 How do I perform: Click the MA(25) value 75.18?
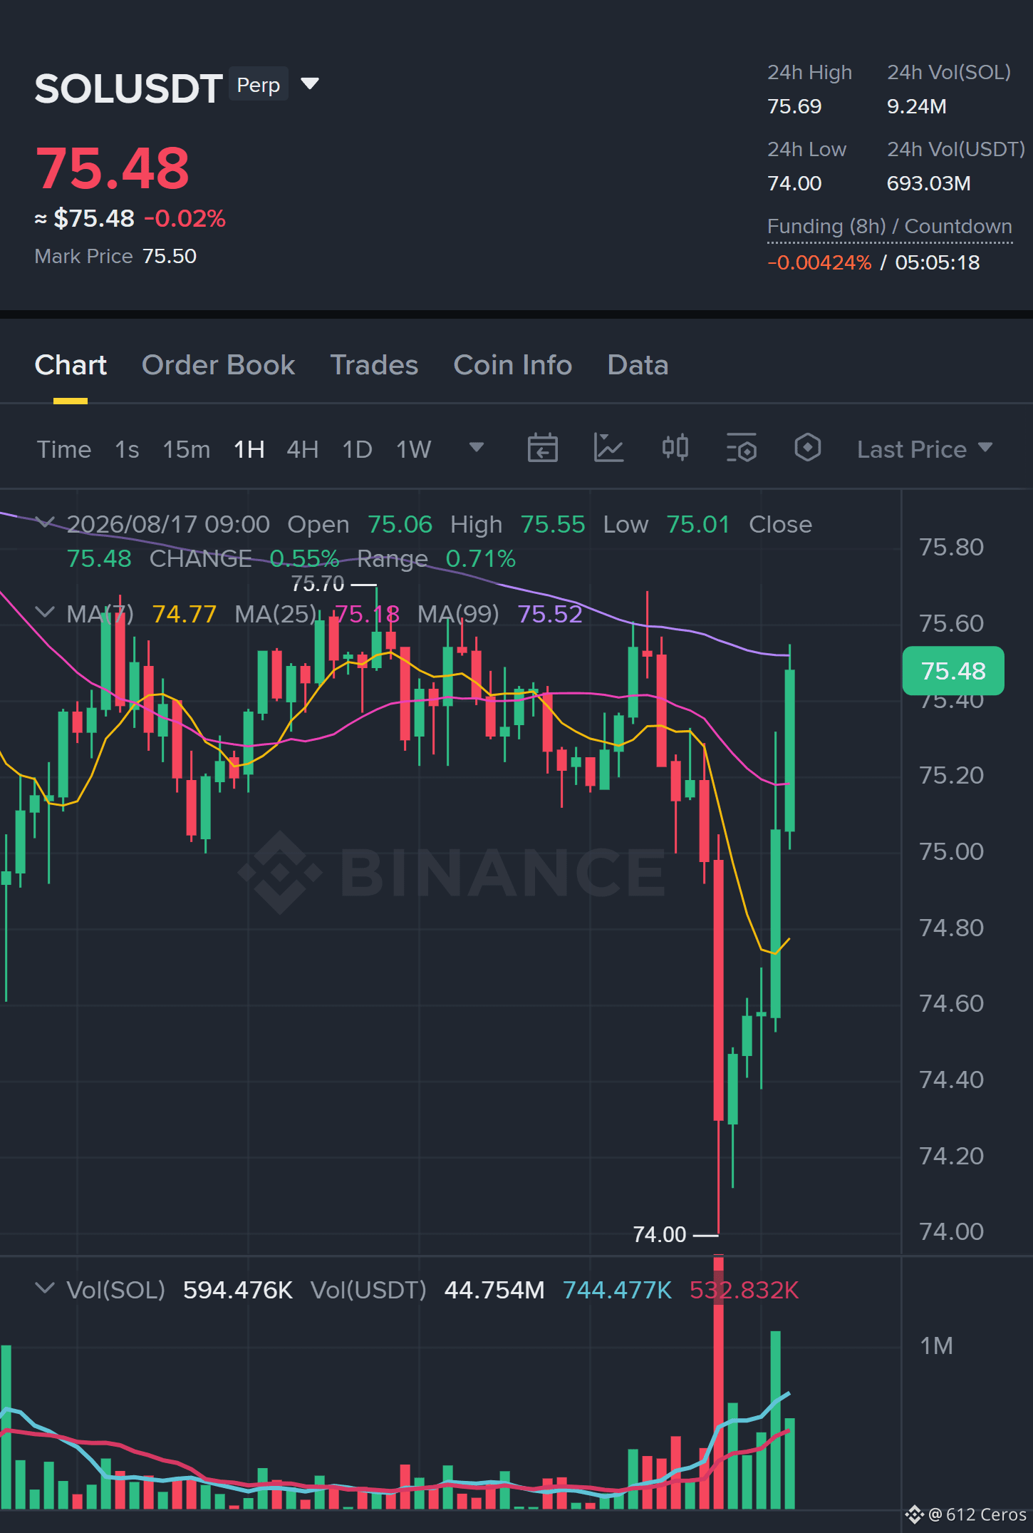point(367,614)
